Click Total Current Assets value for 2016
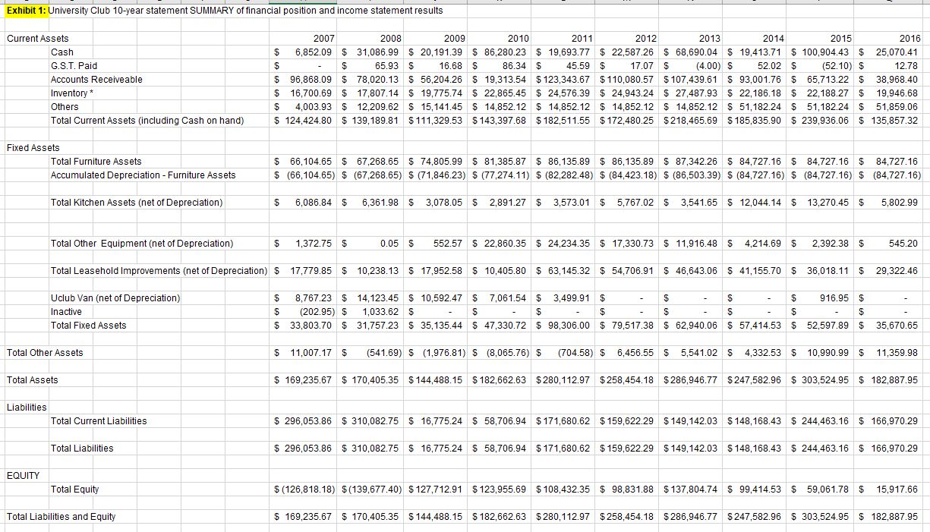The width and height of the screenshot is (930, 532). pos(896,120)
